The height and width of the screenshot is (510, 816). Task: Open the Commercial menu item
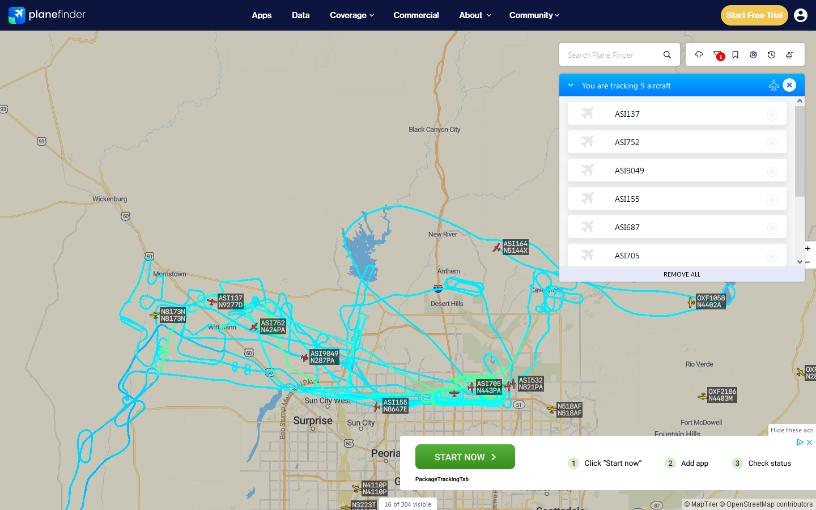click(x=416, y=15)
